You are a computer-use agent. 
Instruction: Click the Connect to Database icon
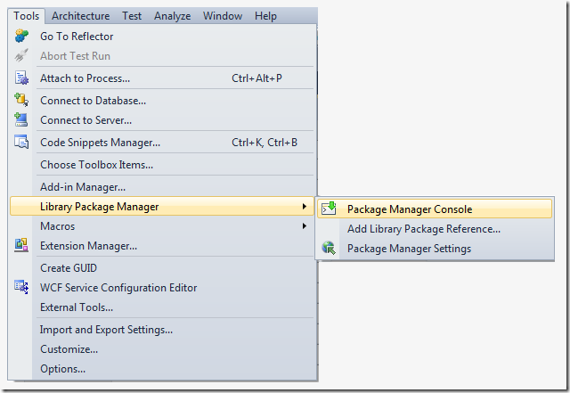pyautogui.click(x=21, y=101)
